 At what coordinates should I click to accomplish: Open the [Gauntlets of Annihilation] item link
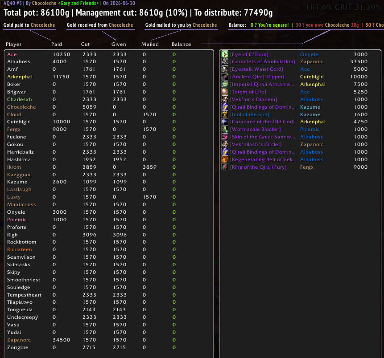click(263, 61)
